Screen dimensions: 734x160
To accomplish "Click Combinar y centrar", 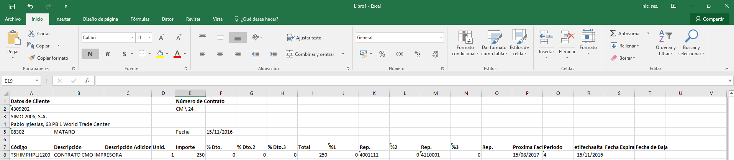I will [x=310, y=54].
